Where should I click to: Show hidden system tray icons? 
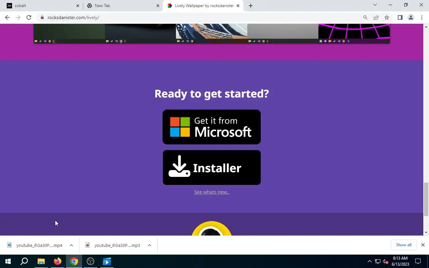point(370,261)
